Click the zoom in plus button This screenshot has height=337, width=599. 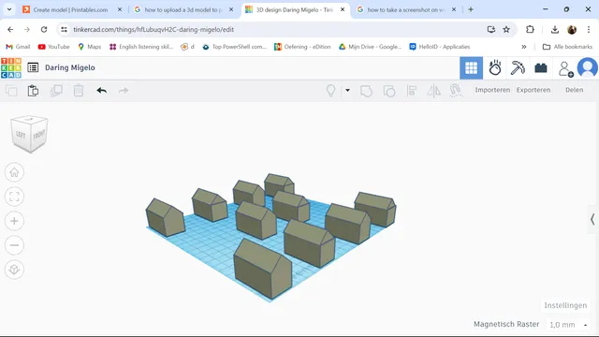point(15,221)
